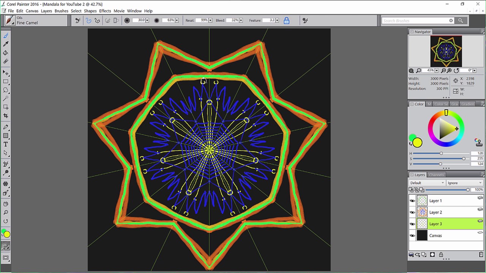Select the Dropper tool
Viewport: 486px width, 273px height.
pos(6,44)
